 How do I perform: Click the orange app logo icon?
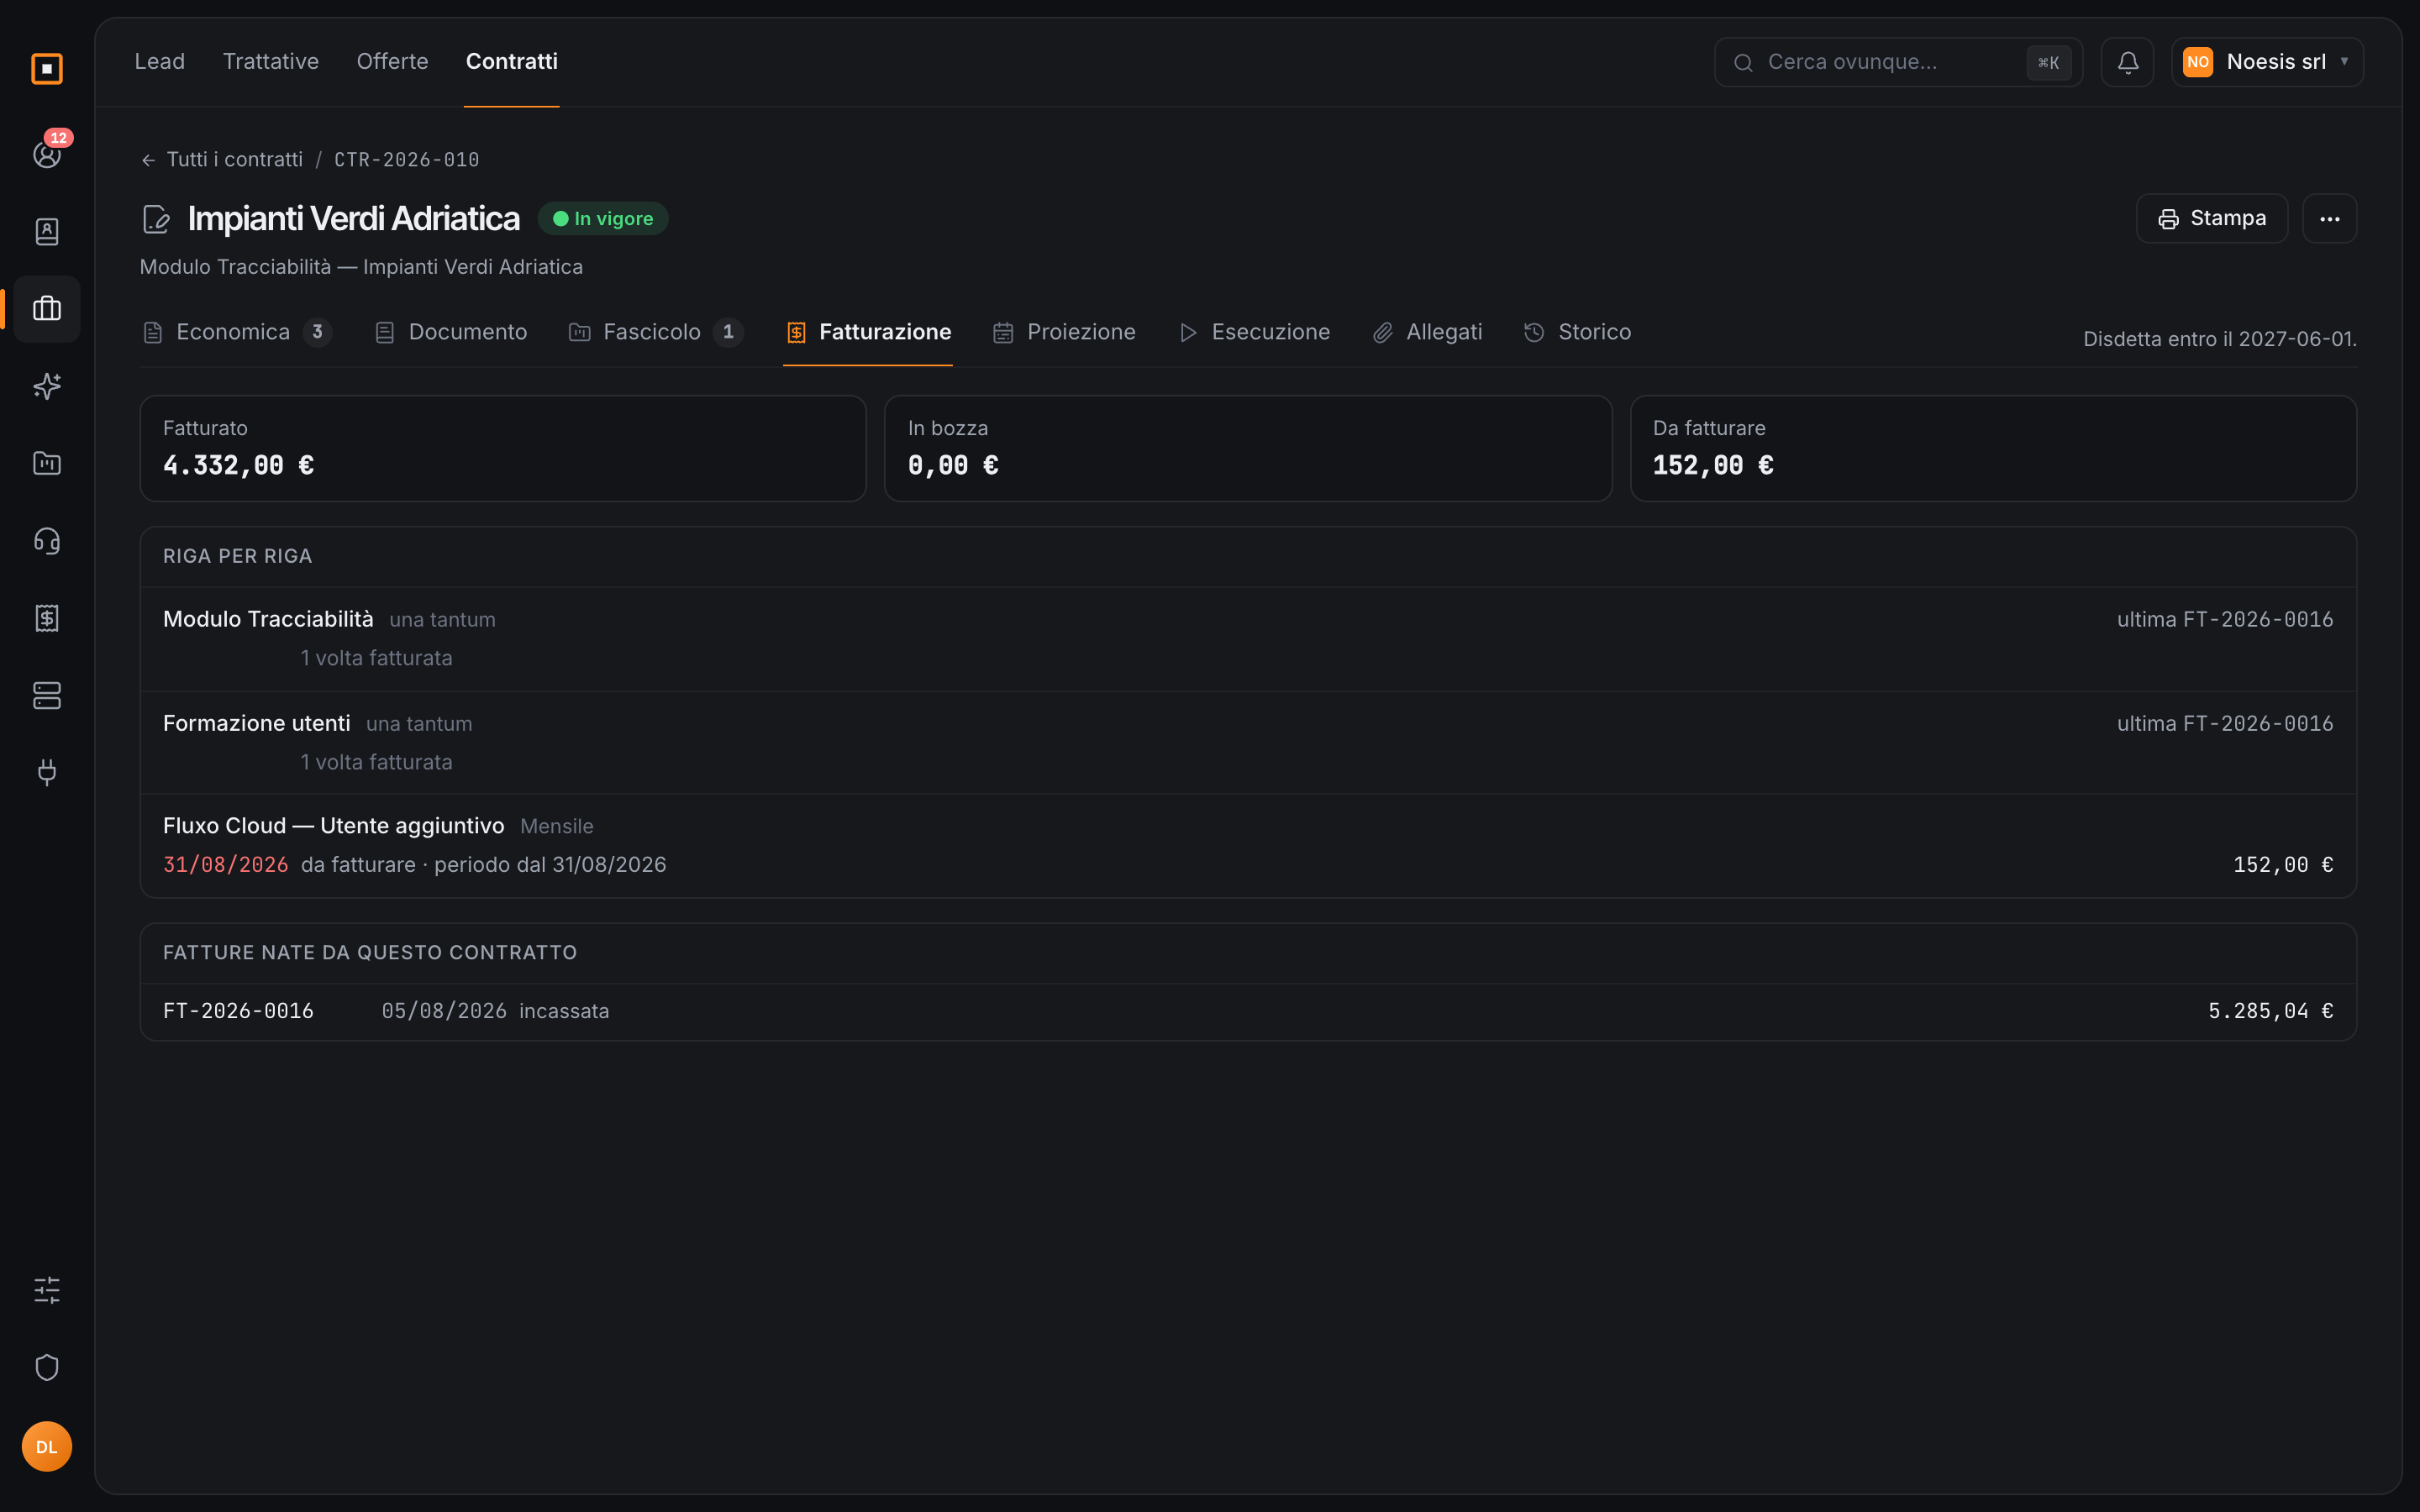47,68
